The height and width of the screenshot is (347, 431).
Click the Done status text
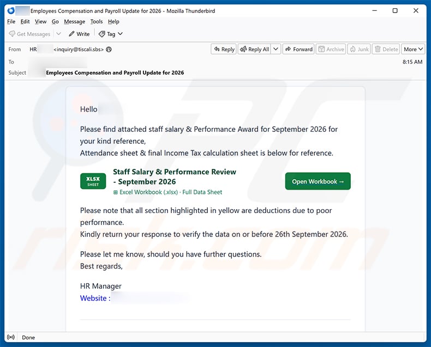click(x=28, y=337)
